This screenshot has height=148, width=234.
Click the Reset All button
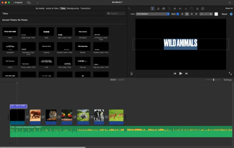[229, 8]
